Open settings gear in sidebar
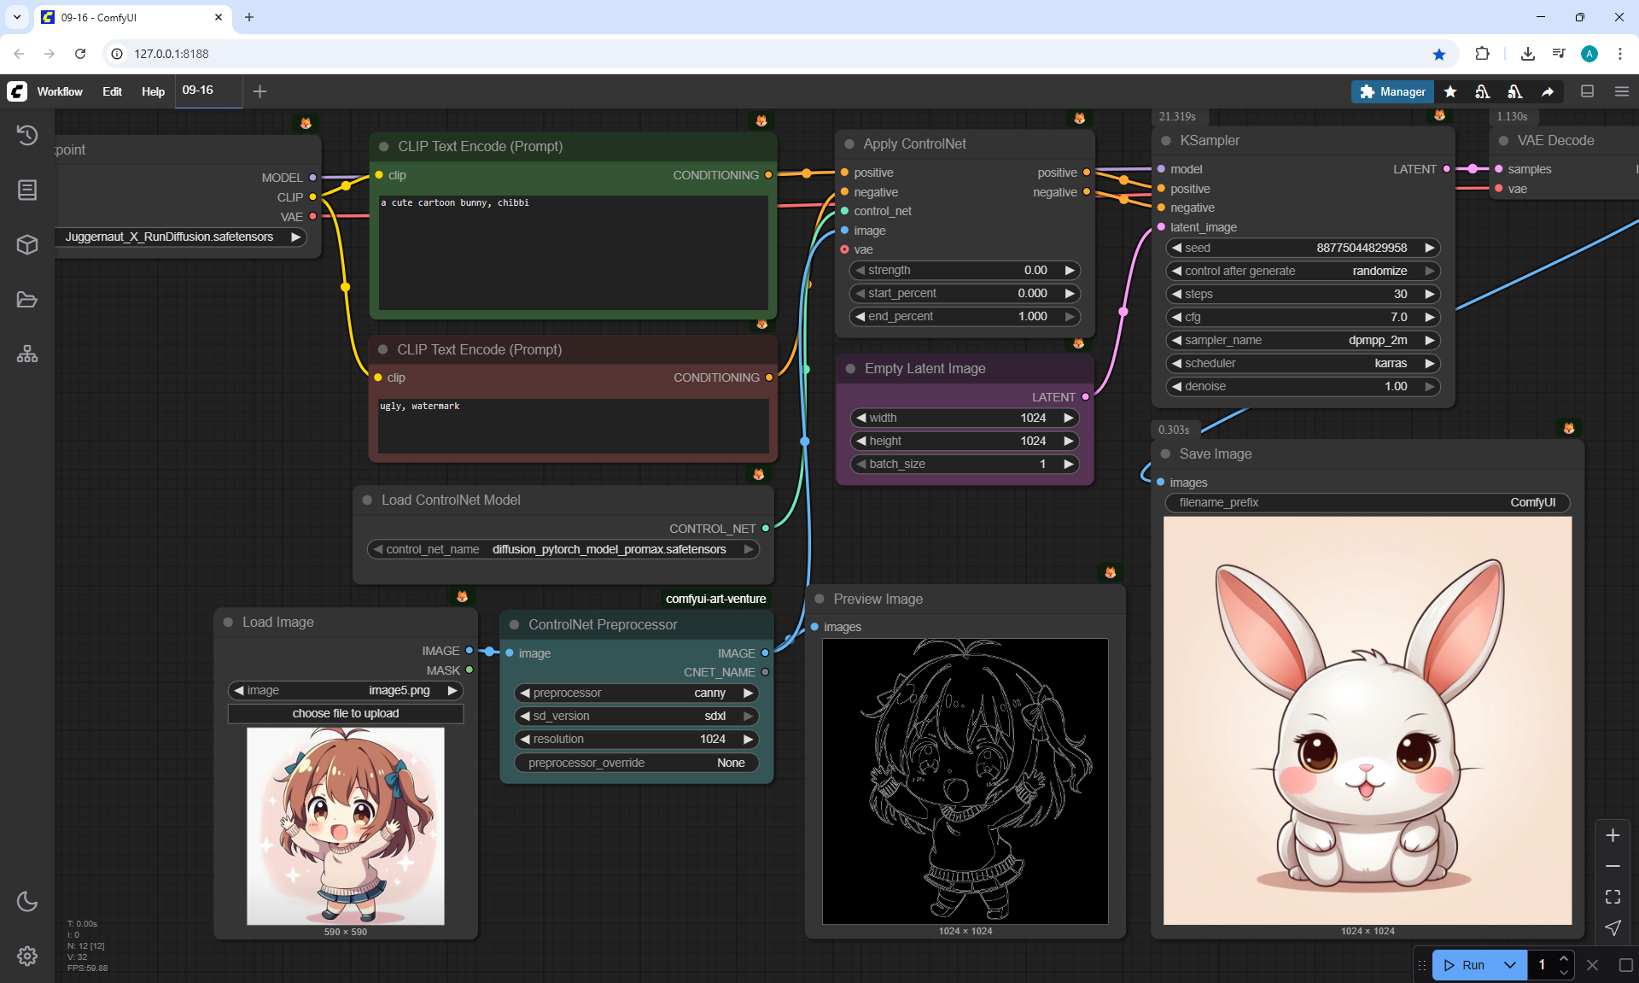1639x983 pixels. point(27,956)
